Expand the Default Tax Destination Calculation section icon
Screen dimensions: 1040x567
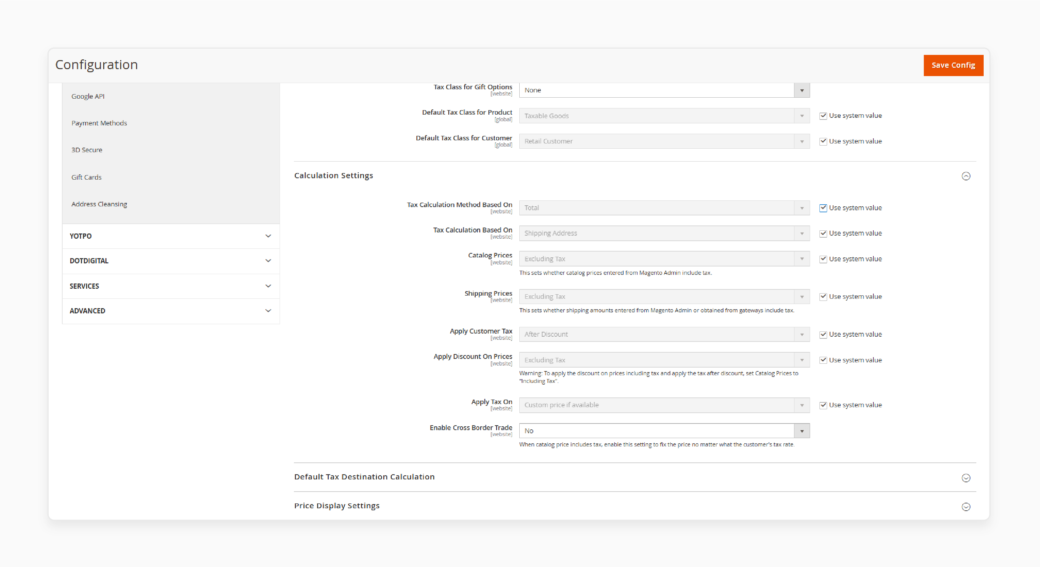click(966, 478)
